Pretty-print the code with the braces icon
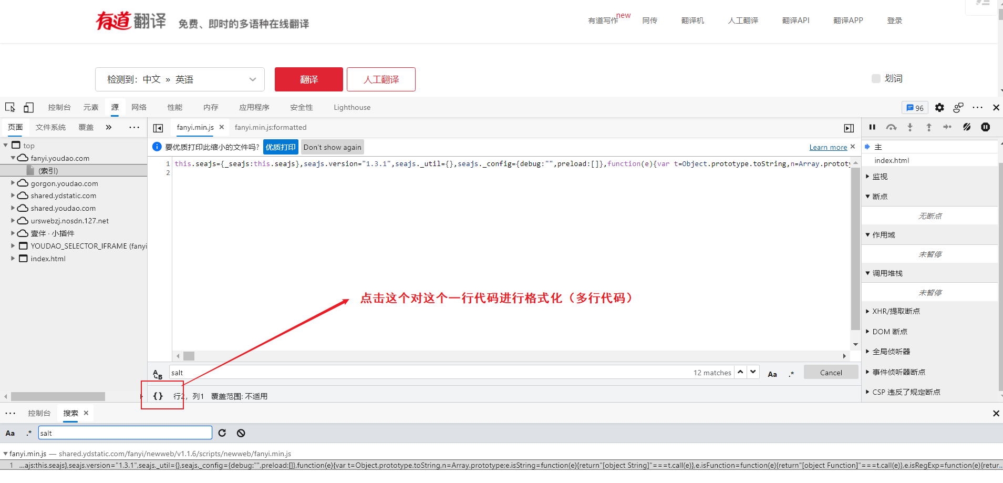Image resolution: width=1003 pixels, height=483 pixels. [158, 396]
